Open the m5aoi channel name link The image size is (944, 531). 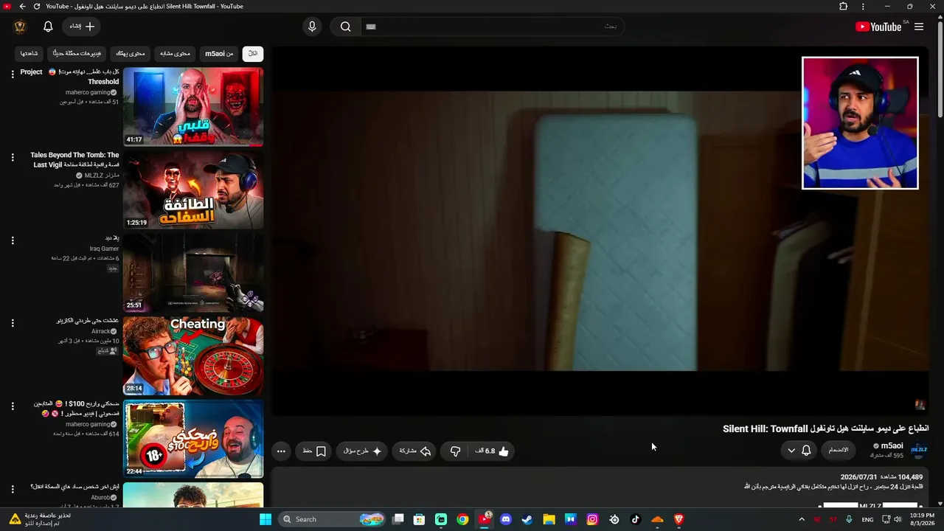[x=892, y=446]
